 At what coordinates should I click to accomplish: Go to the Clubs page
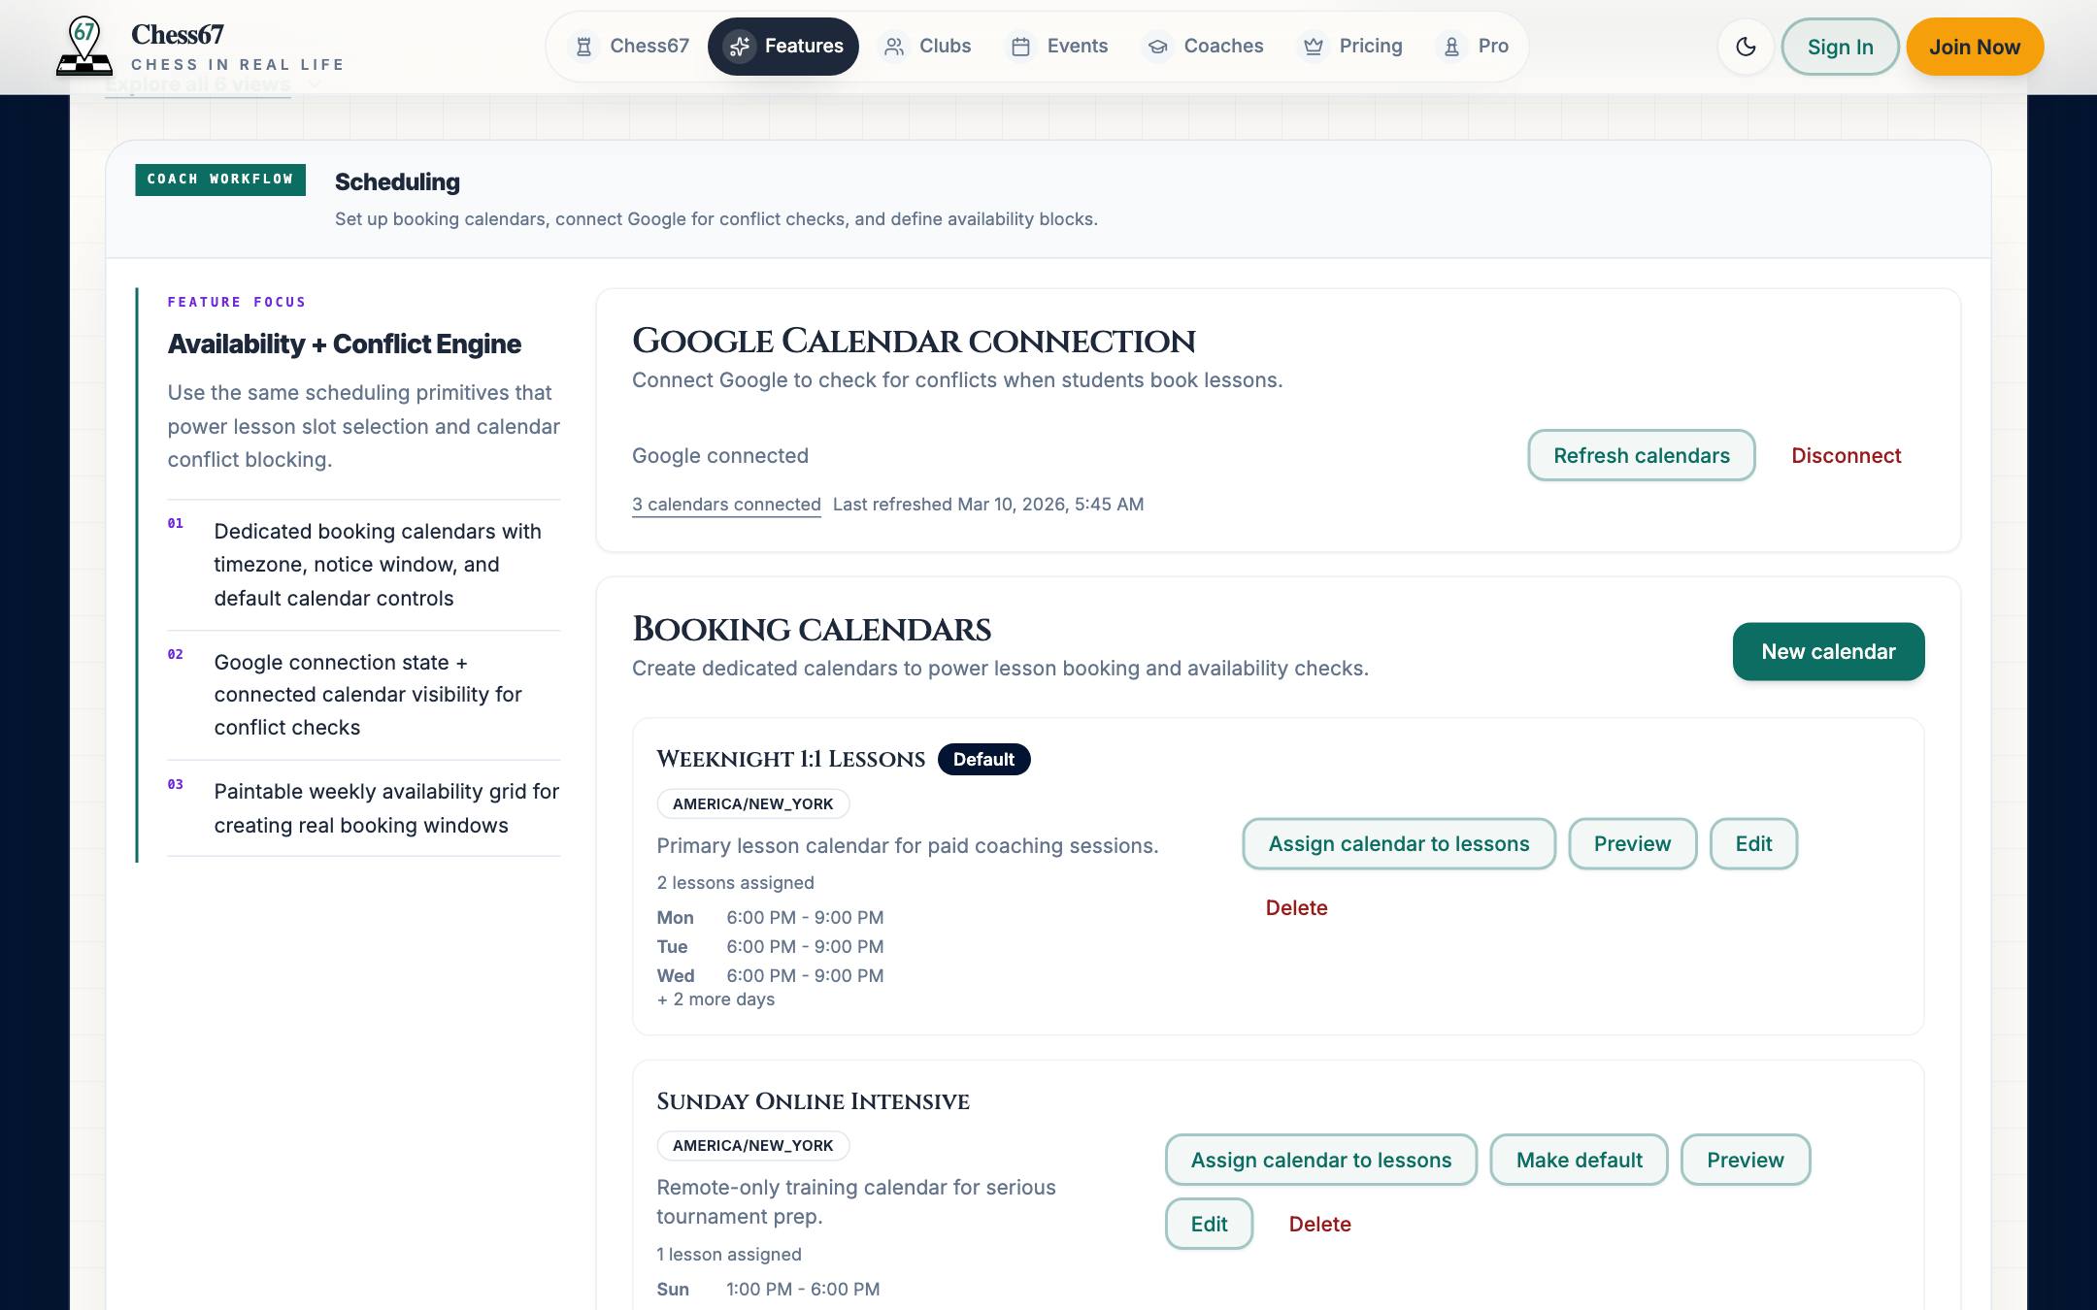point(926,47)
